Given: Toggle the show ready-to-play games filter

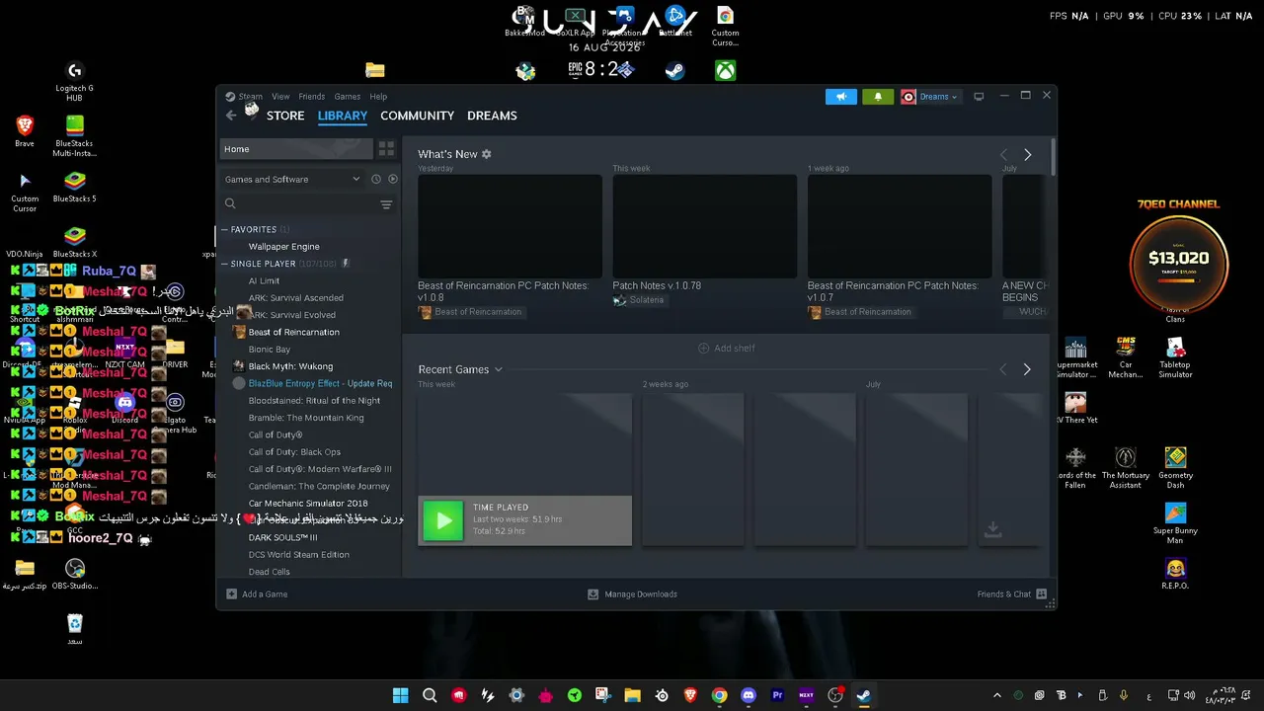Looking at the screenshot, I should [x=392, y=179].
